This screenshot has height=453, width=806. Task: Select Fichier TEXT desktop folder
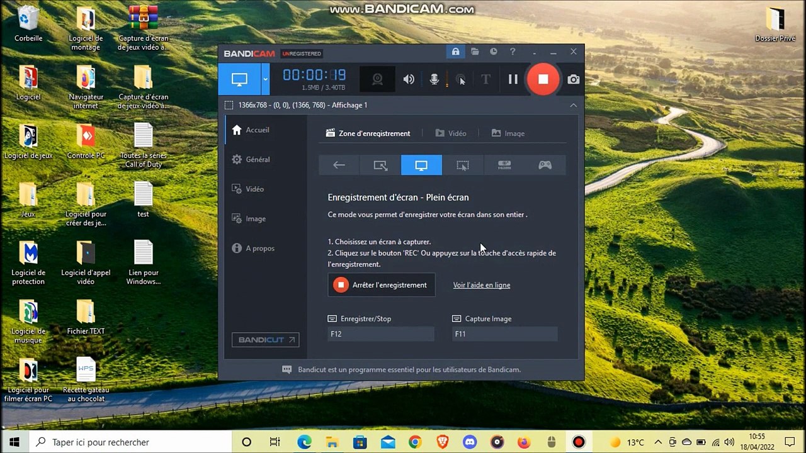(x=86, y=317)
